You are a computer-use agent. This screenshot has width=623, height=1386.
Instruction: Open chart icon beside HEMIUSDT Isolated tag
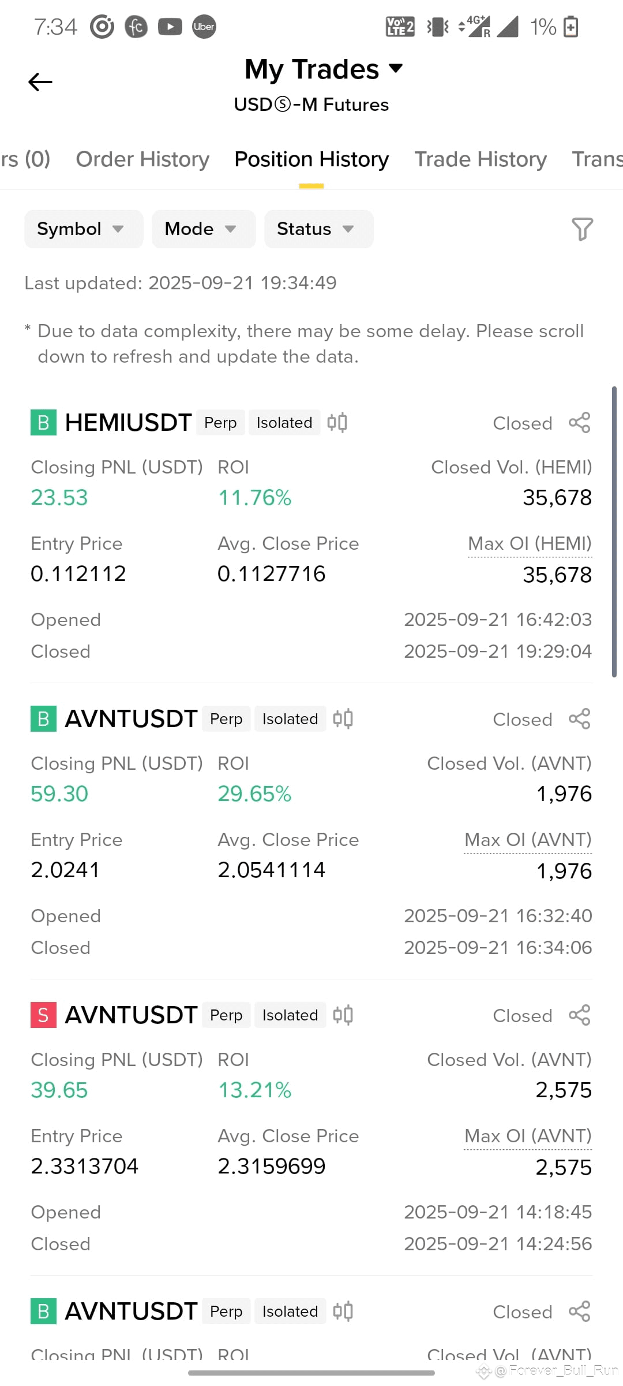[x=337, y=423]
